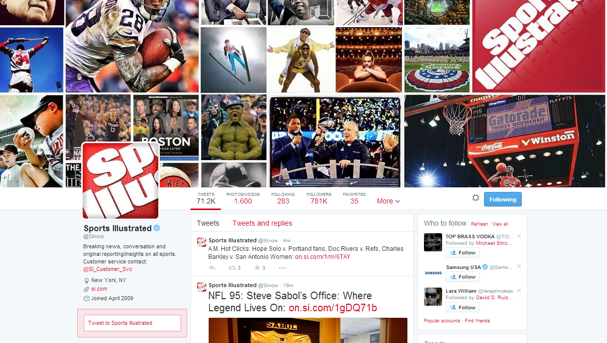
Task: Click the Tweet to Sports Illustrated field
Action: click(132, 323)
